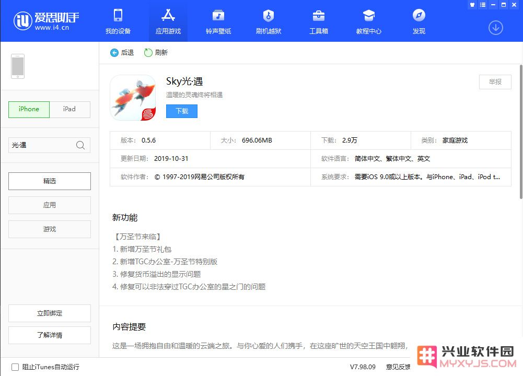The image size is (523, 376).
Task: Click the language value 简体中文、繁体中文、英文
Action: [x=392, y=159]
